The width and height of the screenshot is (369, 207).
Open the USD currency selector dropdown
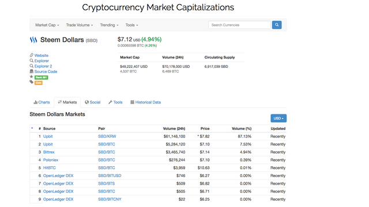click(x=278, y=118)
